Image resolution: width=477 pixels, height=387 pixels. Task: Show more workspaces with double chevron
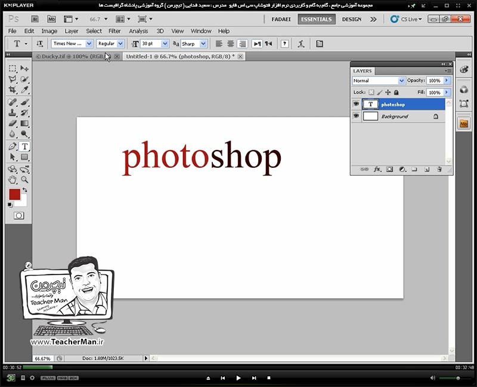tap(373, 19)
